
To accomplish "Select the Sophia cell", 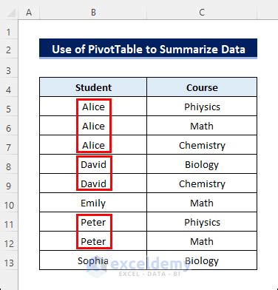I will (93, 260).
